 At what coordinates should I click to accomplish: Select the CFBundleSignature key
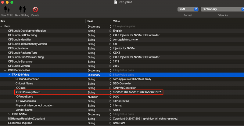tap(20, 62)
